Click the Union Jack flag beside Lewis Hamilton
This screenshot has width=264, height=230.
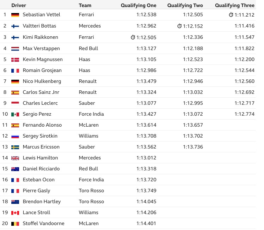pyautogui.click(x=15, y=158)
